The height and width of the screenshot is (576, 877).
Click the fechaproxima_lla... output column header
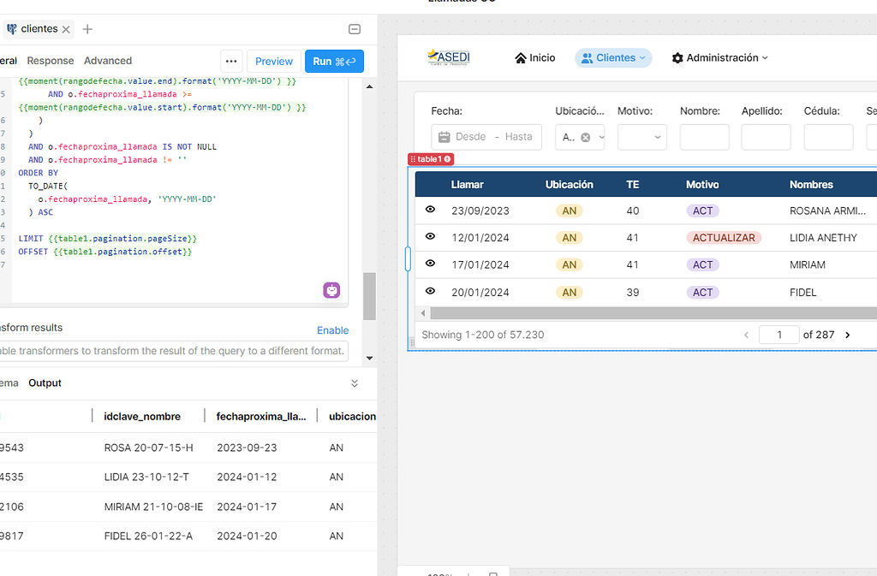pyautogui.click(x=261, y=417)
